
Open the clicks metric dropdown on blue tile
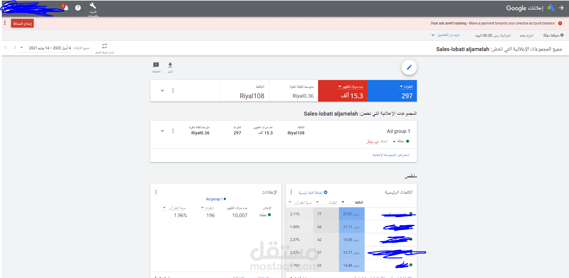pos(401,87)
